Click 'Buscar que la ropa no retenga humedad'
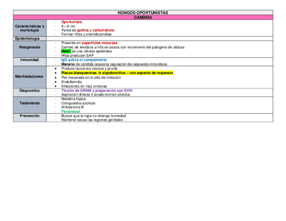This screenshot has height=221, width=286. (93, 116)
